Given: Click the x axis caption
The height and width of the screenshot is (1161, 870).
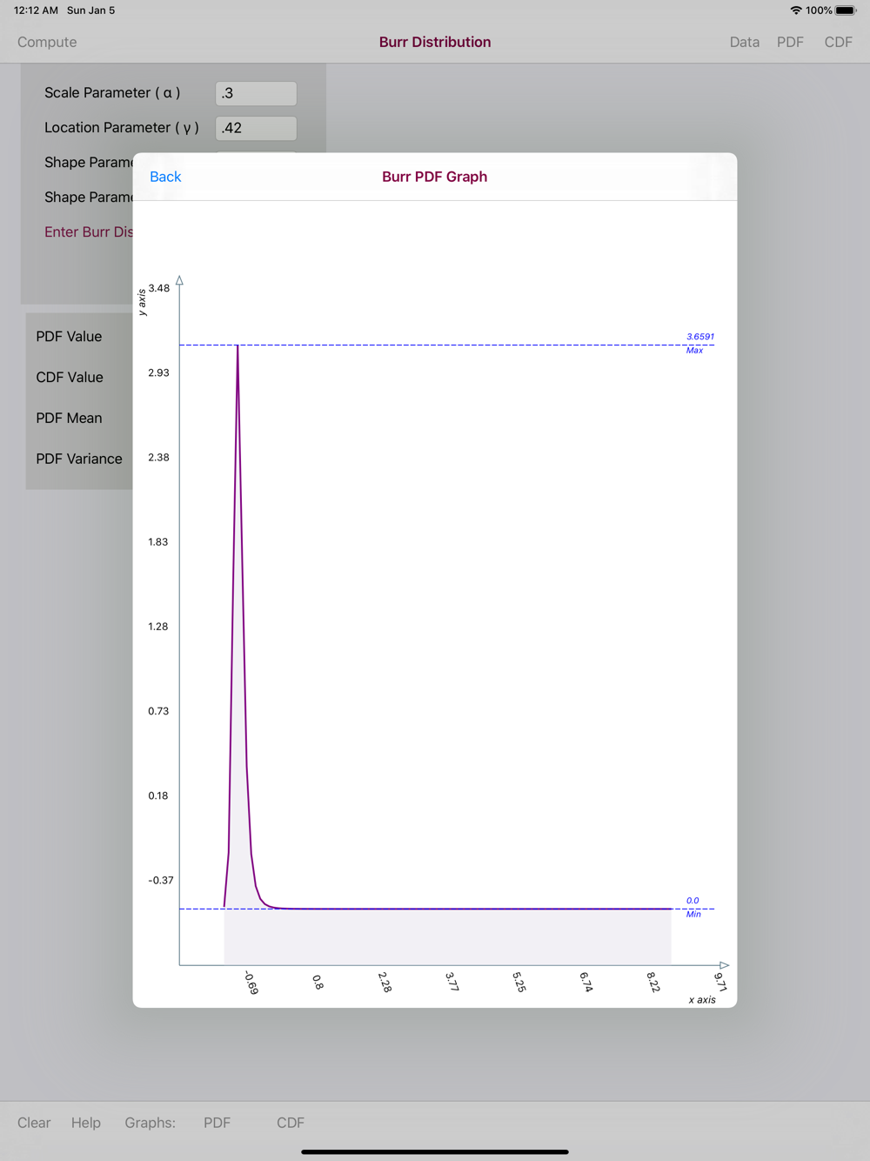Looking at the screenshot, I should [x=702, y=1000].
